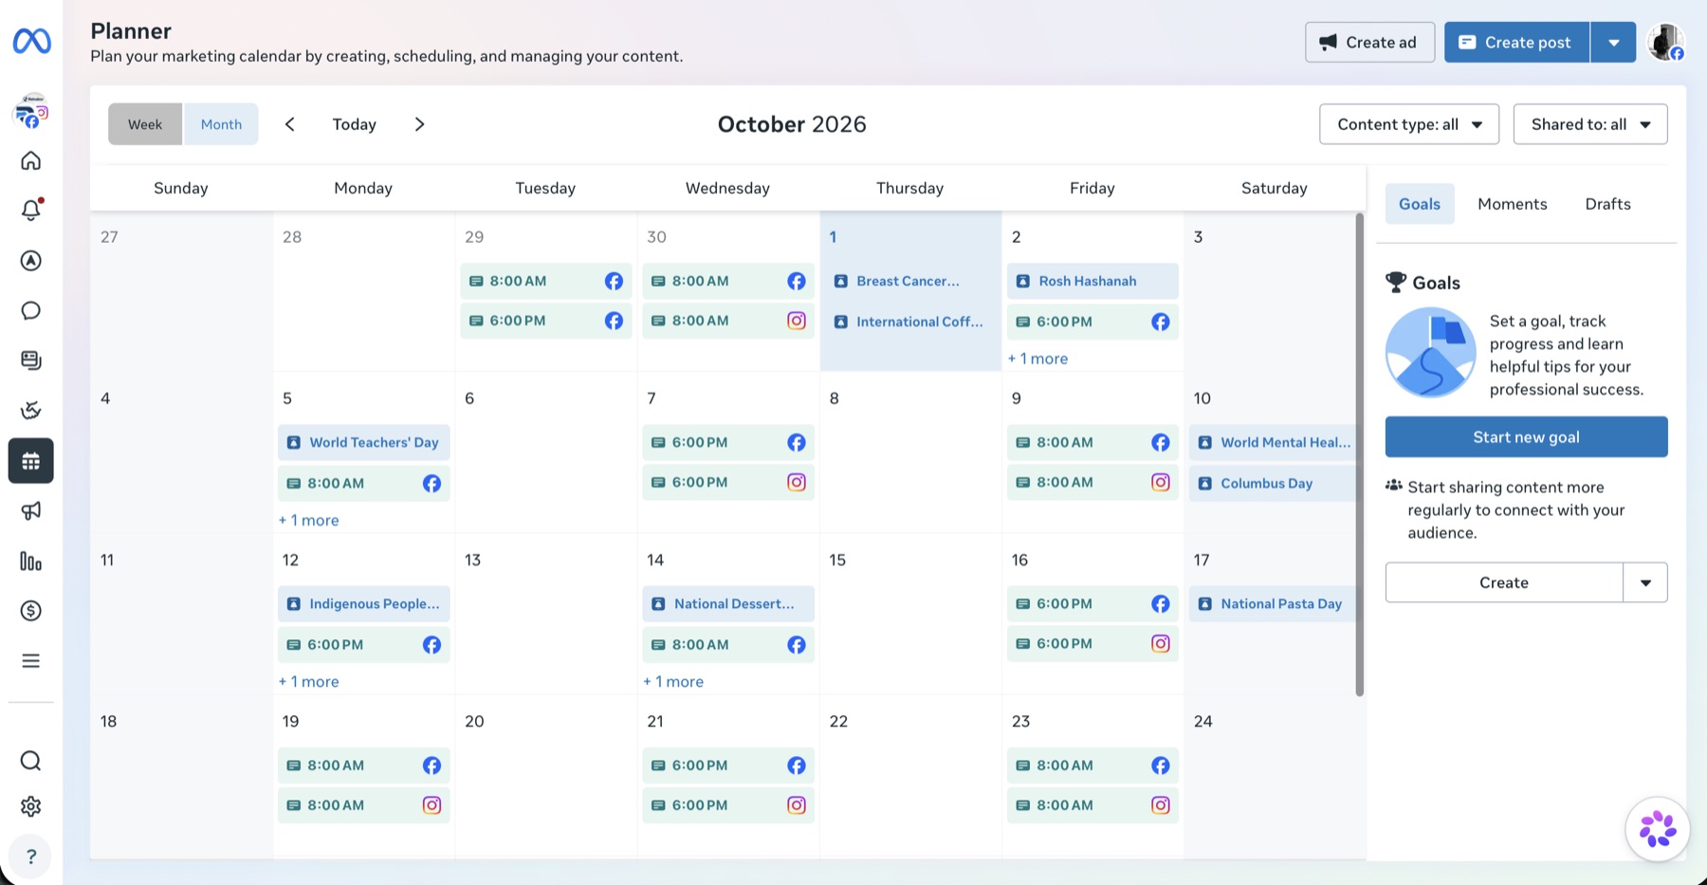Open the Monetization dollar icon

pyautogui.click(x=31, y=611)
